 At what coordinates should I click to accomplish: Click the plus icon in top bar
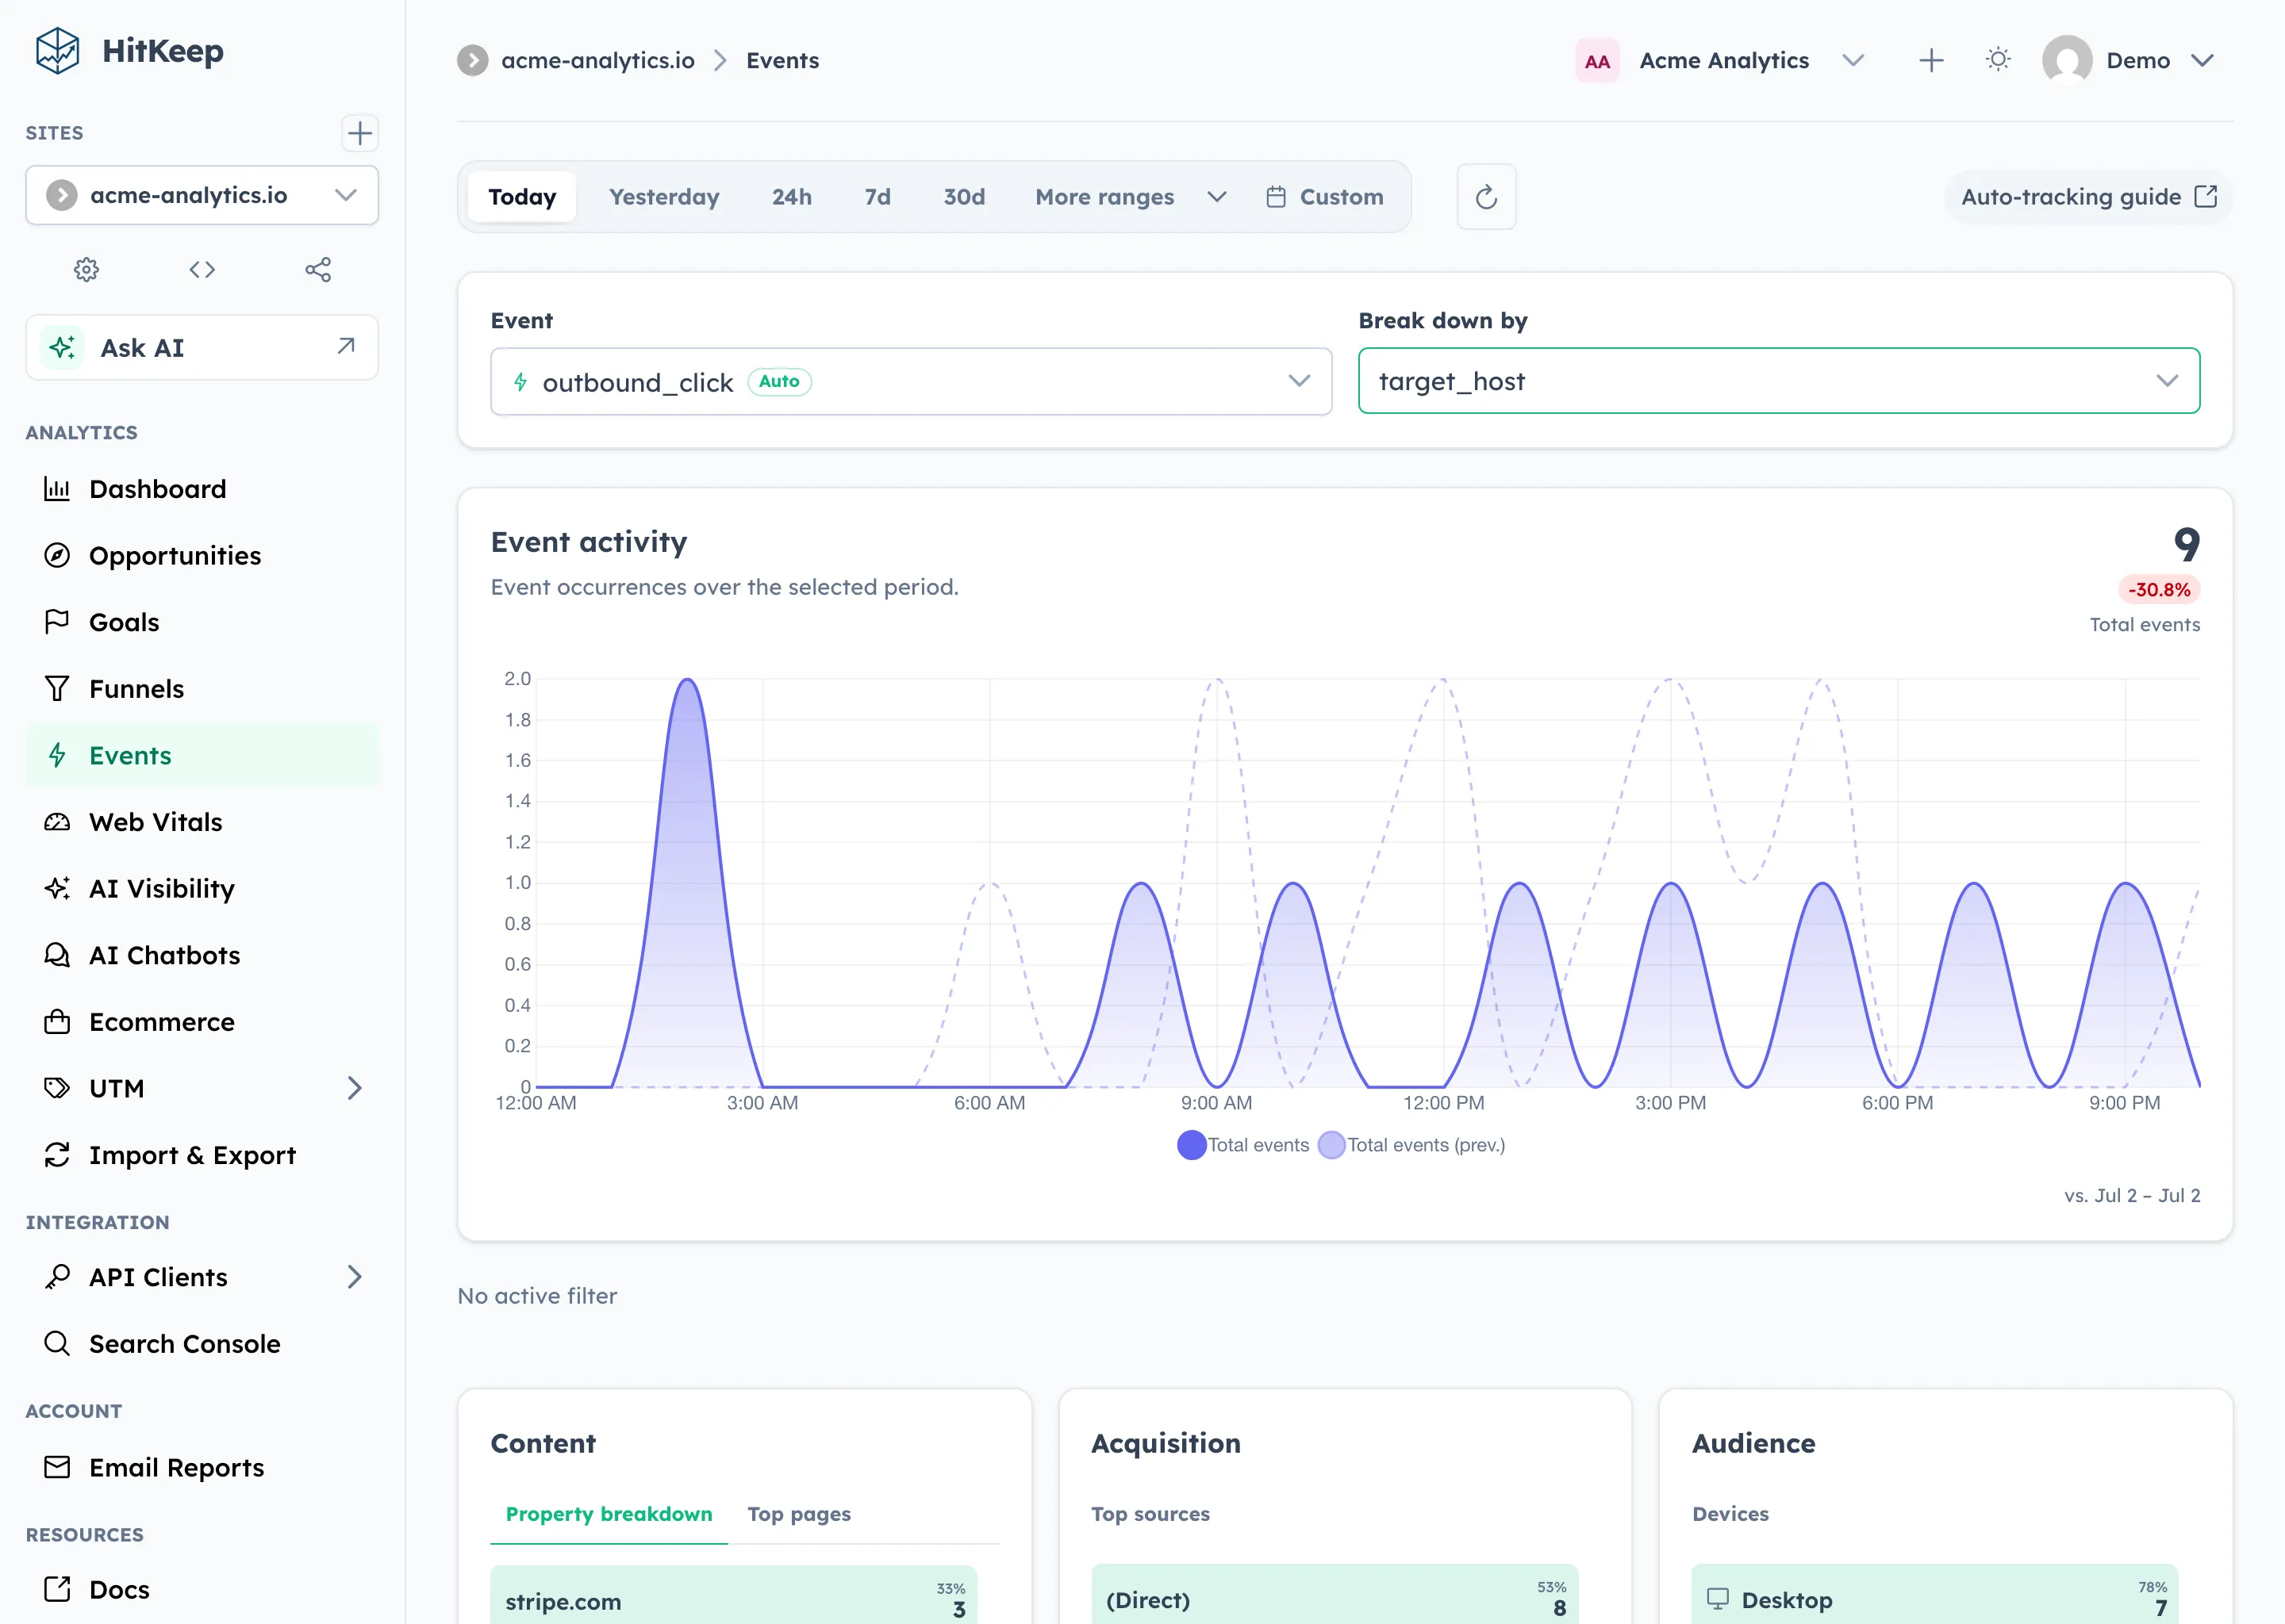pos(1931,60)
